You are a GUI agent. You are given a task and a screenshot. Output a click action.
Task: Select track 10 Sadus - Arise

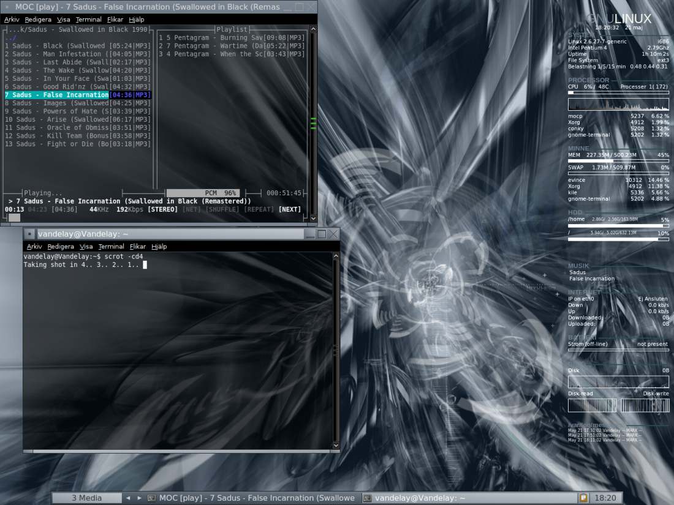click(78, 119)
